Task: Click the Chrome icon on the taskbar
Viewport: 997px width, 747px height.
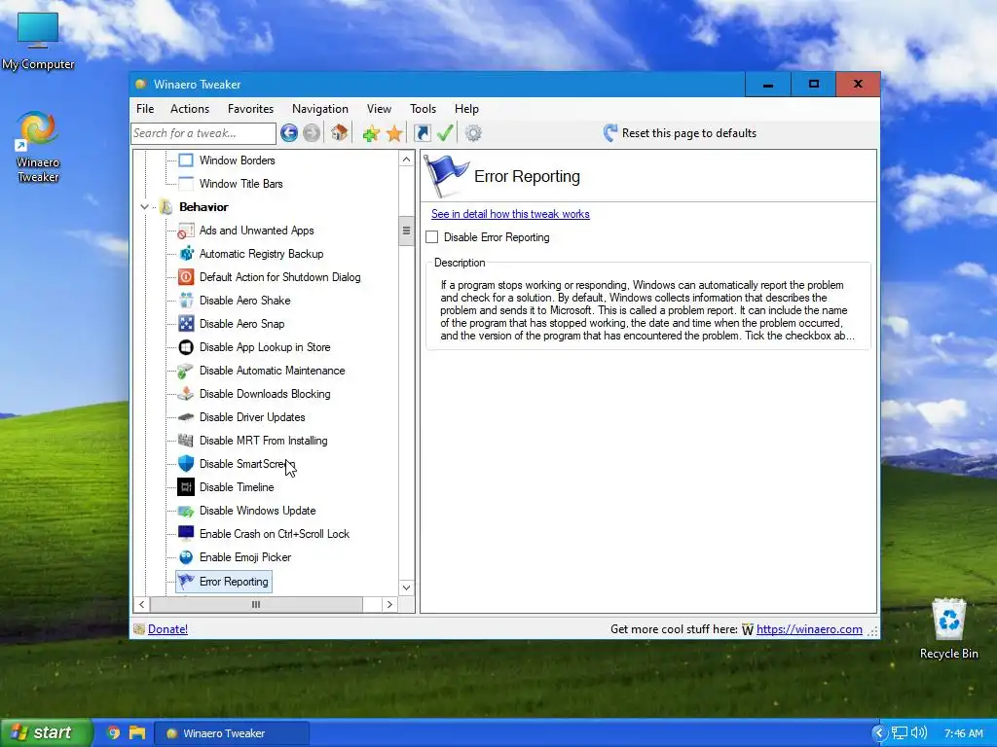Action: tap(113, 733)
